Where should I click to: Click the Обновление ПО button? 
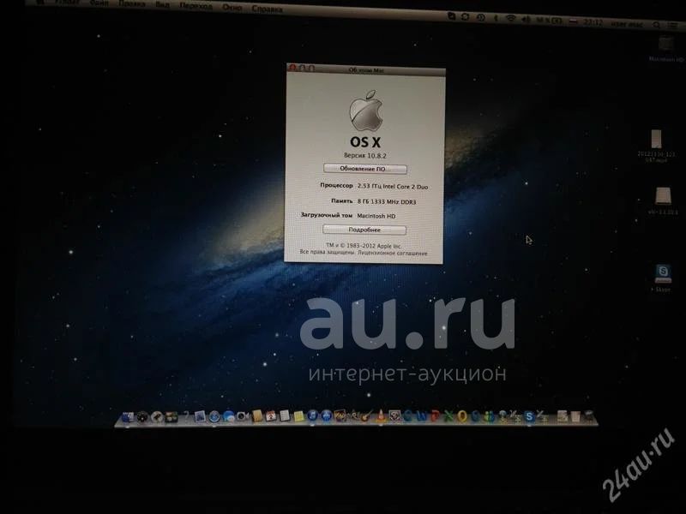point(365,169)
